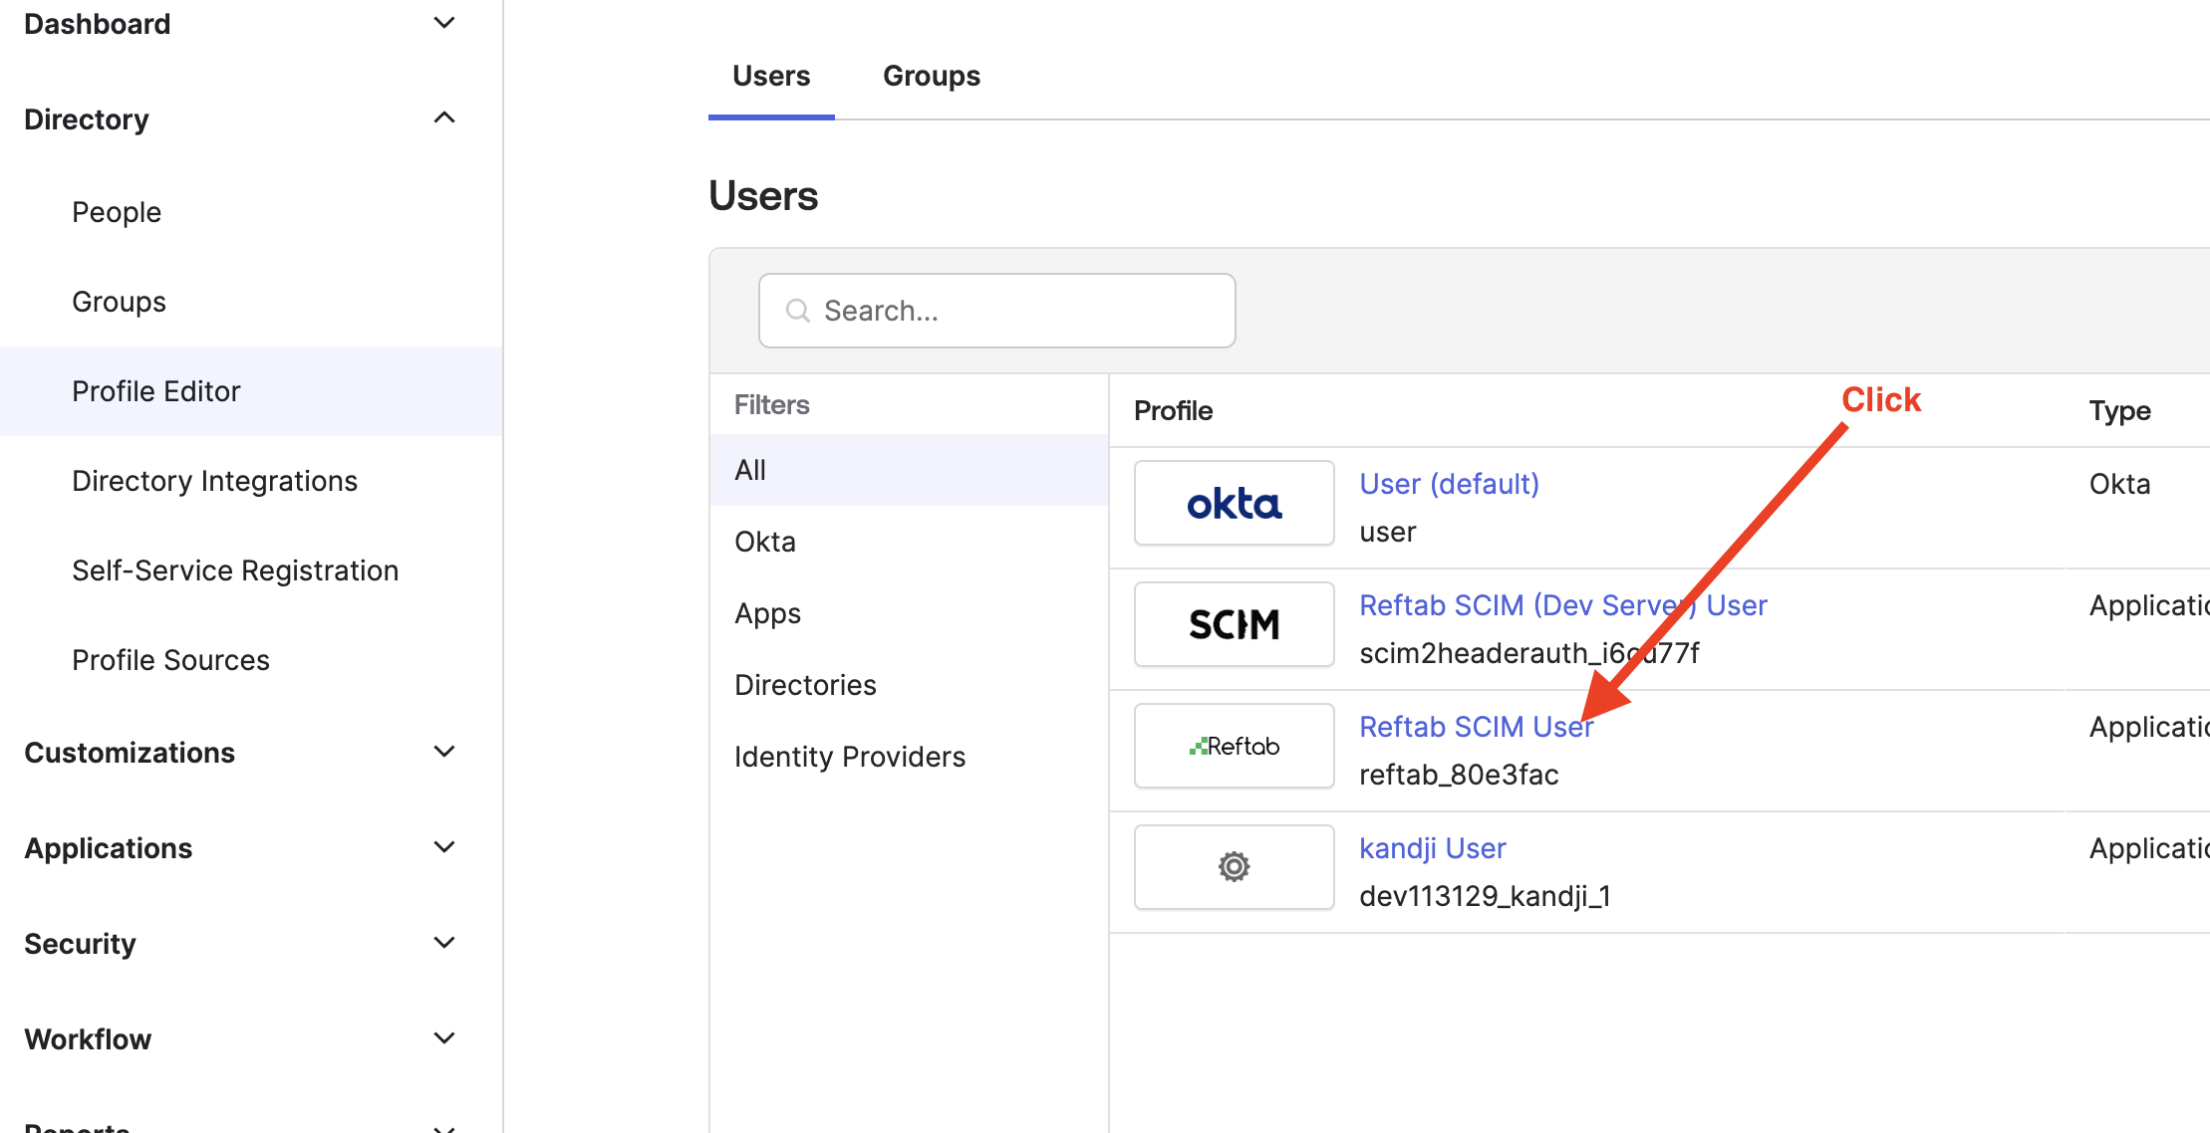
Task: Click the SCIM logo profile thumbnail
Action: pyautogui.click(x=1234, y=624)
